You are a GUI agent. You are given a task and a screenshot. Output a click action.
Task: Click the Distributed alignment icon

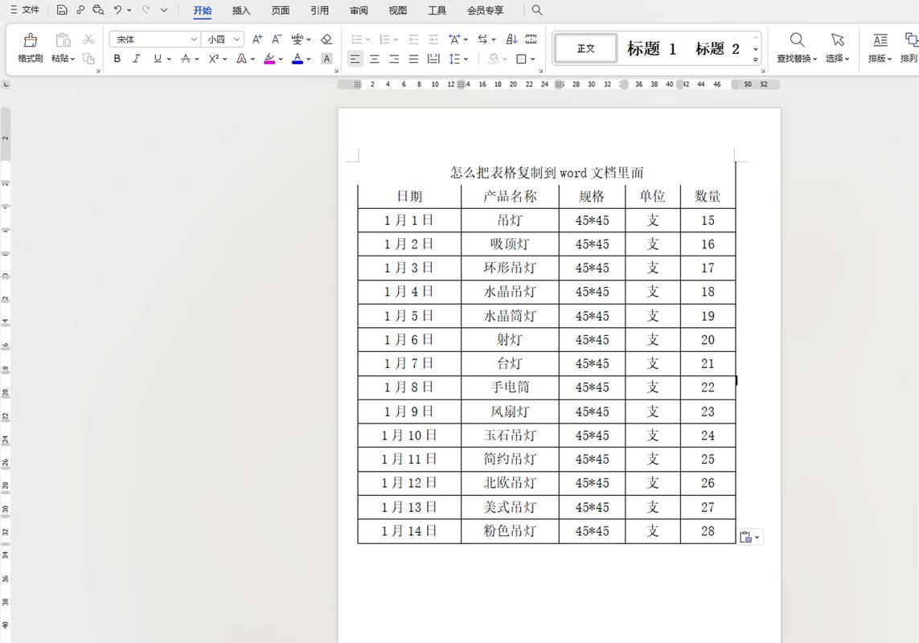tap(433, 59)
